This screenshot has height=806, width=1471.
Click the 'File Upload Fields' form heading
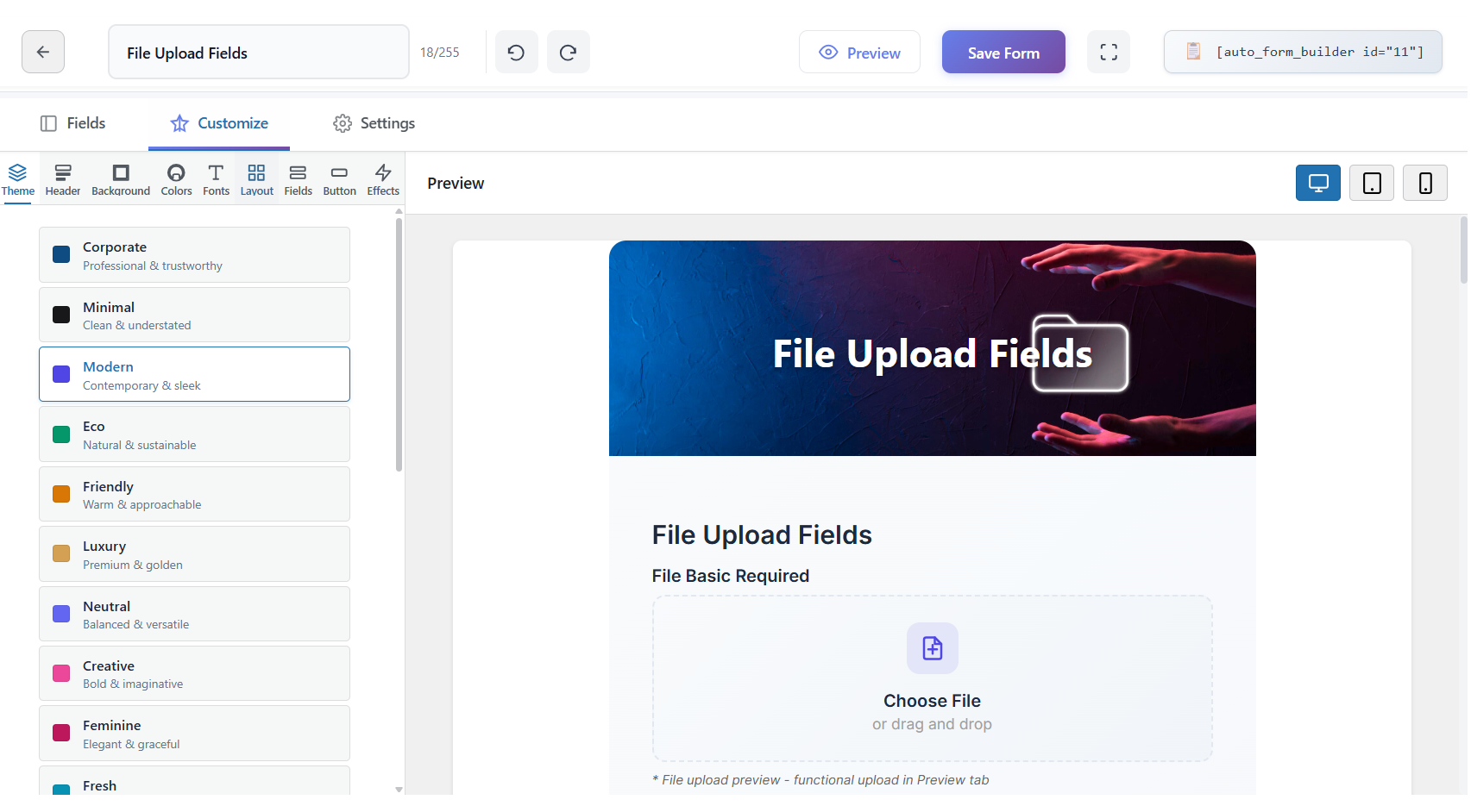pos(762,534)
